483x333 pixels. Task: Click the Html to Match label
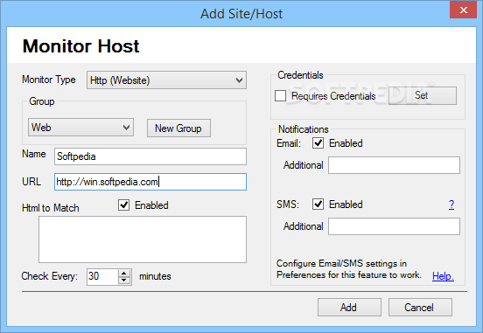pyautogui.click(x=51, y=208)
